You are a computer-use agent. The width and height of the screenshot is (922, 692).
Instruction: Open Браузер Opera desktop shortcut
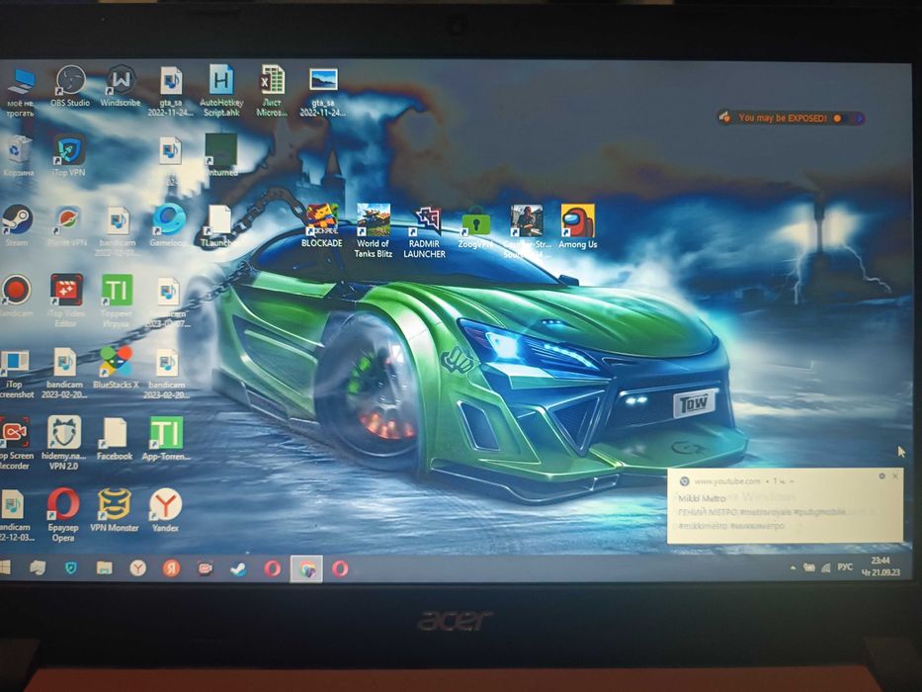coord(63,514)
